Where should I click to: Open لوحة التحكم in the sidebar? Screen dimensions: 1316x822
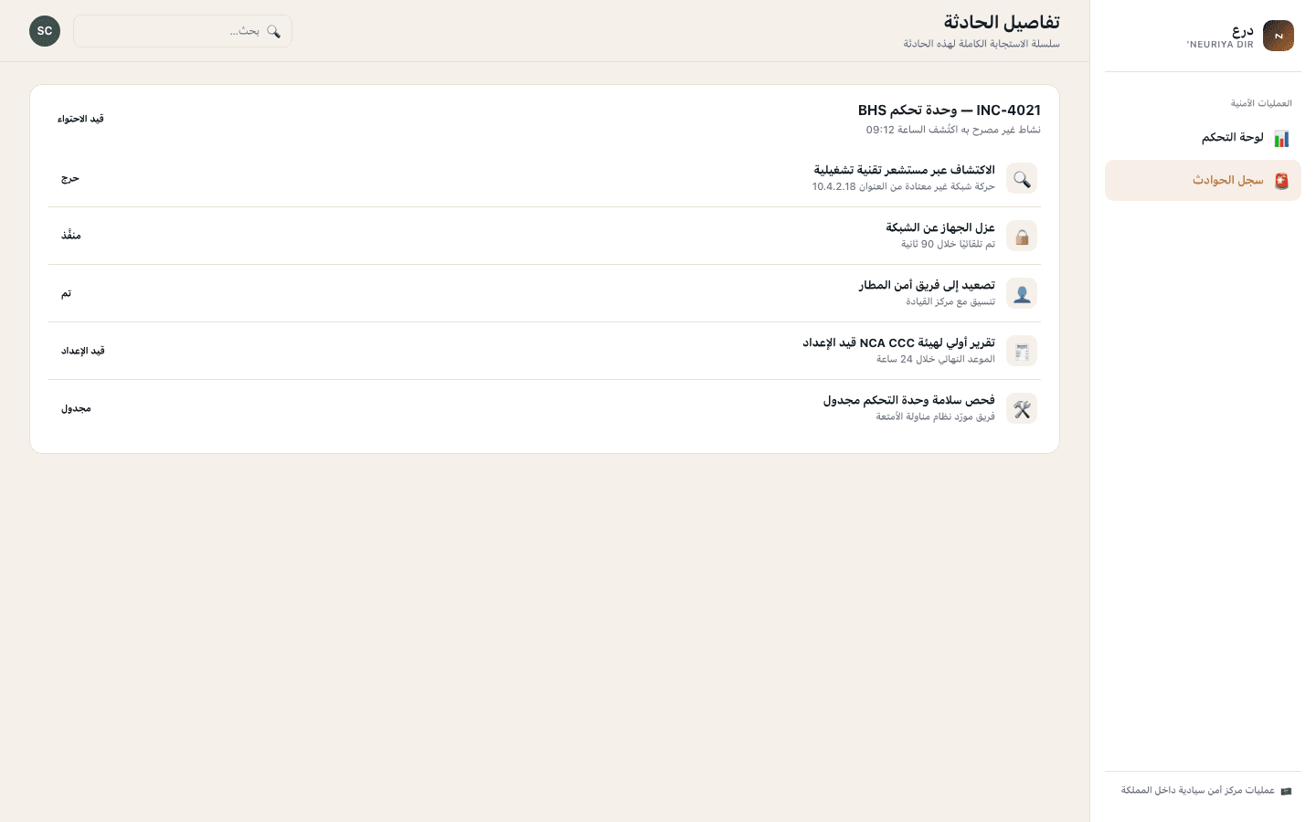pyautogui.click(x=1203, y=138)
